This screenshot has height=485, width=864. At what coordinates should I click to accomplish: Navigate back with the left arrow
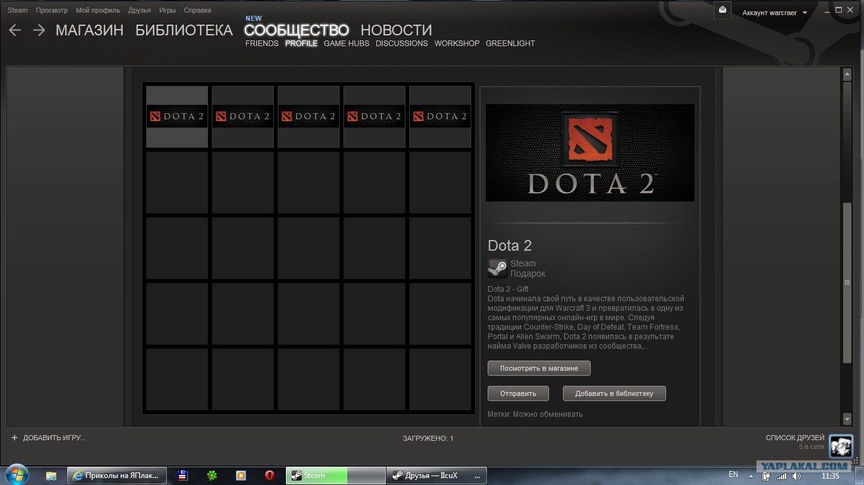14,30
